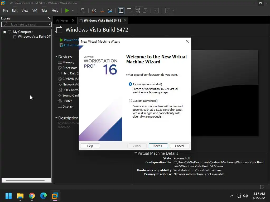
Task: Open File Explorer from taskbar
Action: [x=20, y=196]
